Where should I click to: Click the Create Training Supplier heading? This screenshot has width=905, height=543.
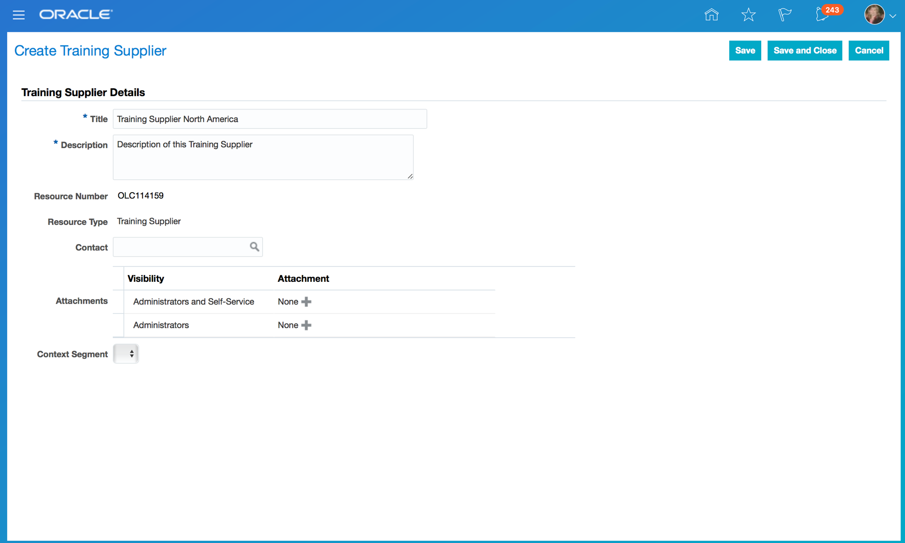[x=90, y=51]
